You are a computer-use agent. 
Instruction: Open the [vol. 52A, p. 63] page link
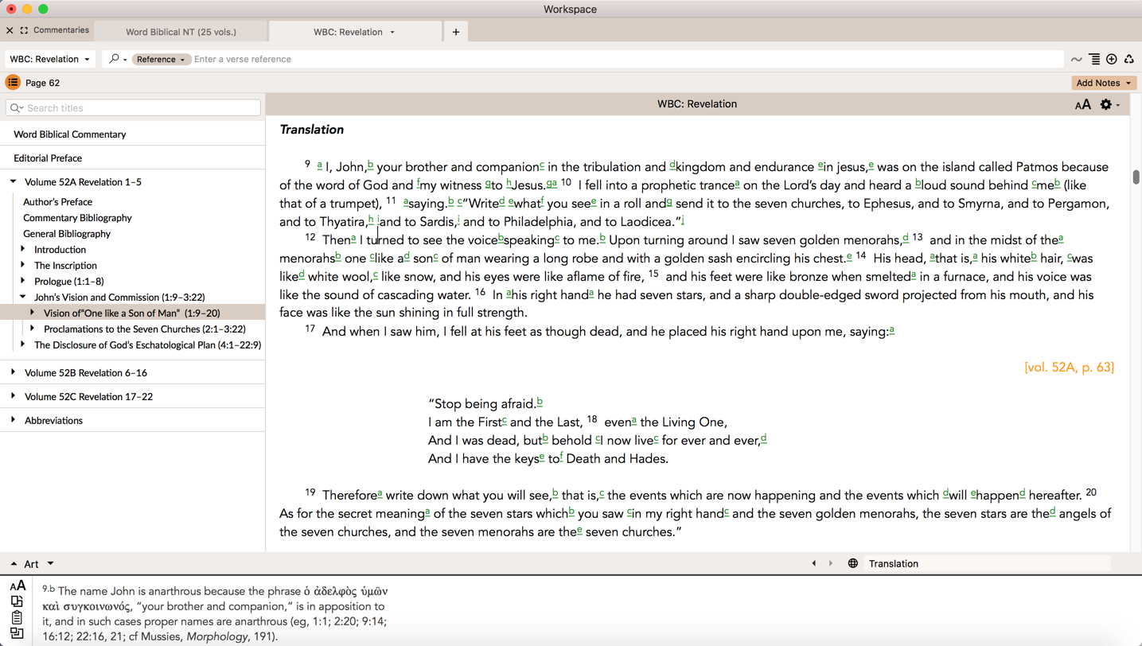1069,368
